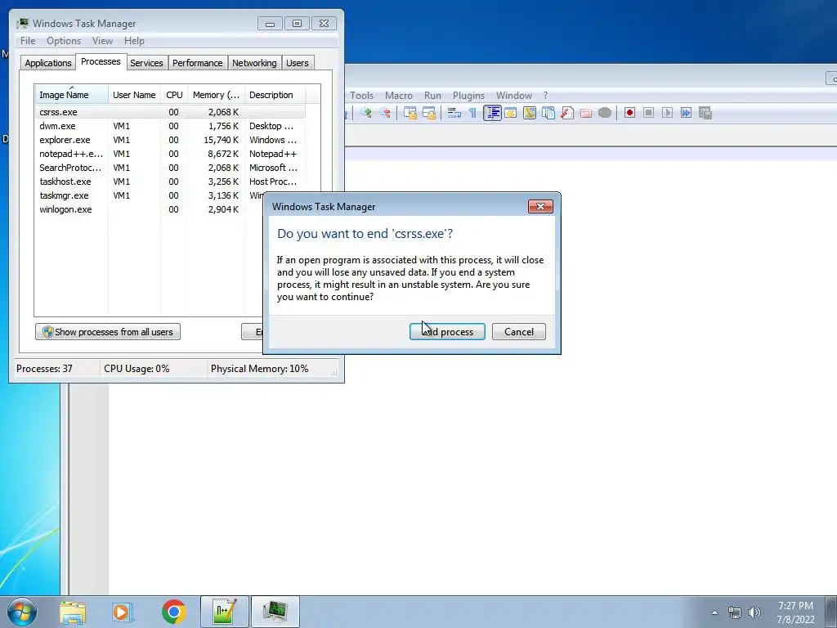Switch to the Networking tab

tap(254, 63)
